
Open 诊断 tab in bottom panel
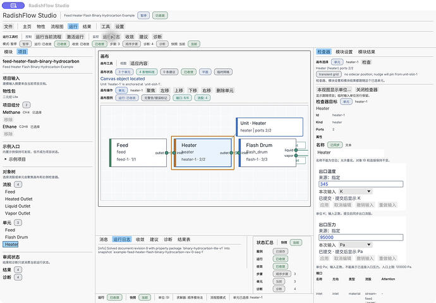point(168,239)
